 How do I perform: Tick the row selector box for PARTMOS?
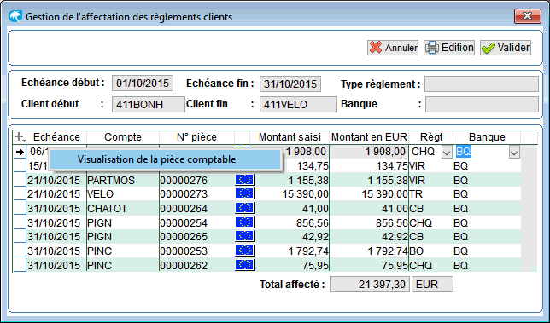[x=20, y=180]
